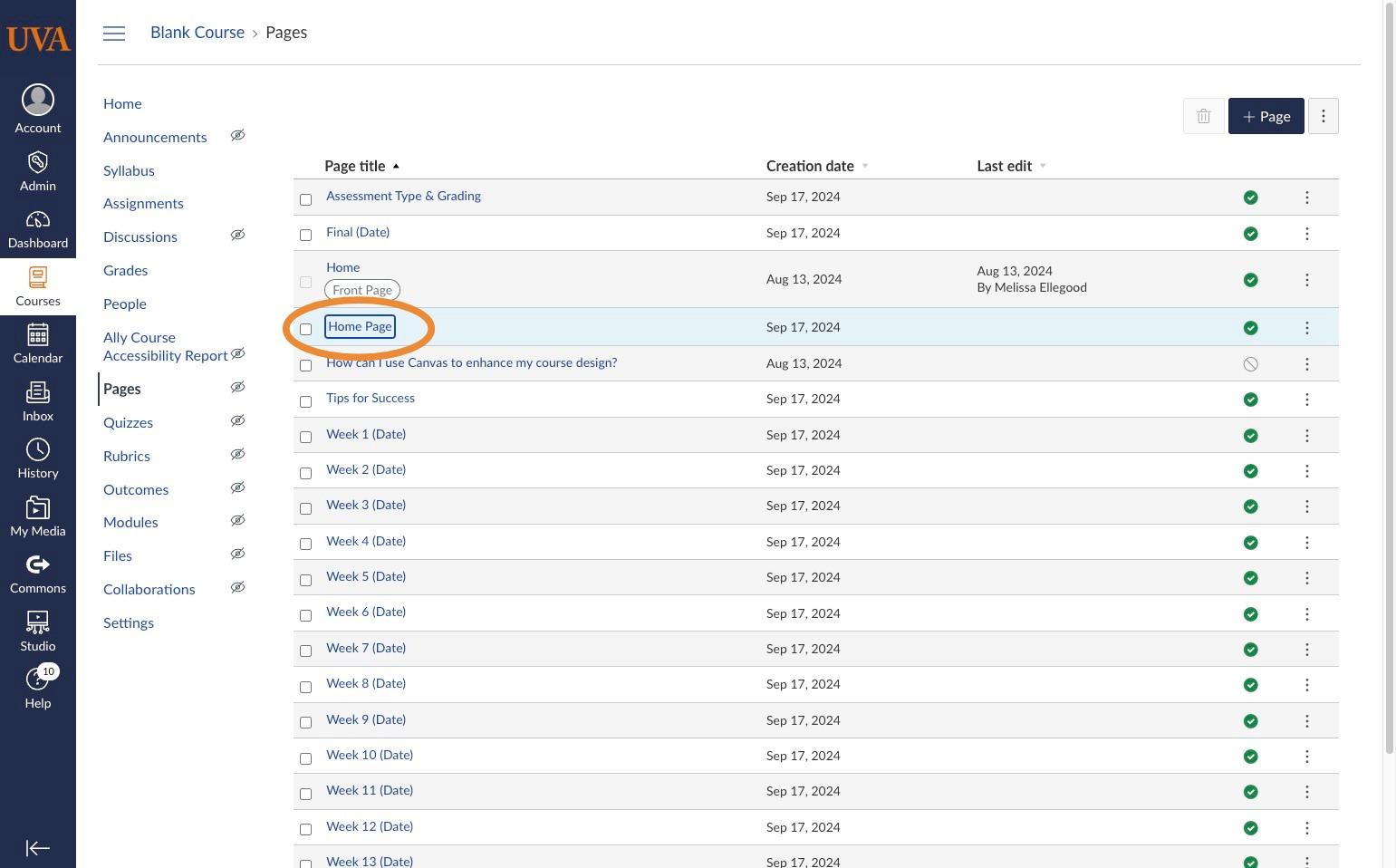1396x868 pixels.
Task: Sort by Last edit column
Action: pyautogui.click(x=1011, y=166)
